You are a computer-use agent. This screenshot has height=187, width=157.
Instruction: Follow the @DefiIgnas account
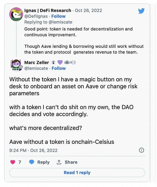pos(58,16)
